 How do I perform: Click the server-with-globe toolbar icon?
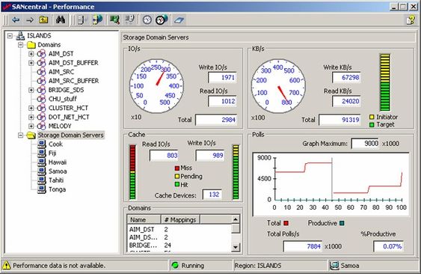coord(97,20)
